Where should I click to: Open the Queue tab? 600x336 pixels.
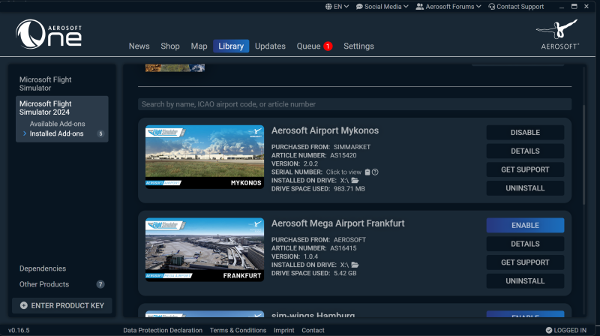click(x=308, y=46)
